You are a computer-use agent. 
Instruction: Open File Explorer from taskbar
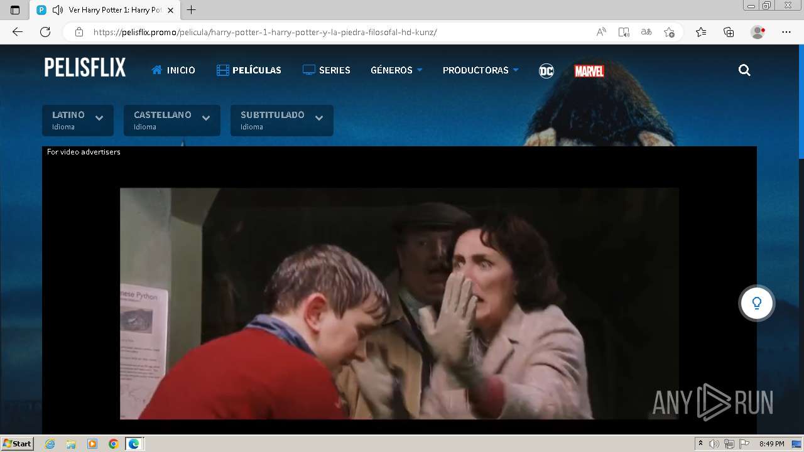71,444
